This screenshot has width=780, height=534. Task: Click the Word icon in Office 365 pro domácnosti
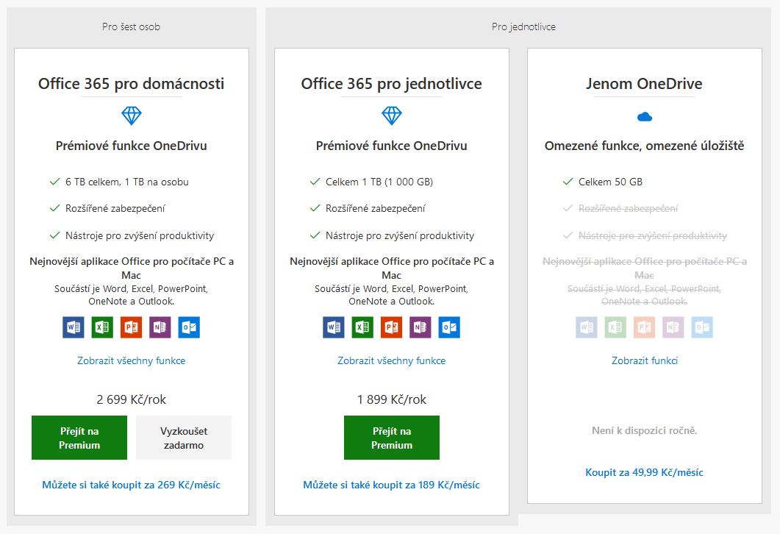[73, 327]
